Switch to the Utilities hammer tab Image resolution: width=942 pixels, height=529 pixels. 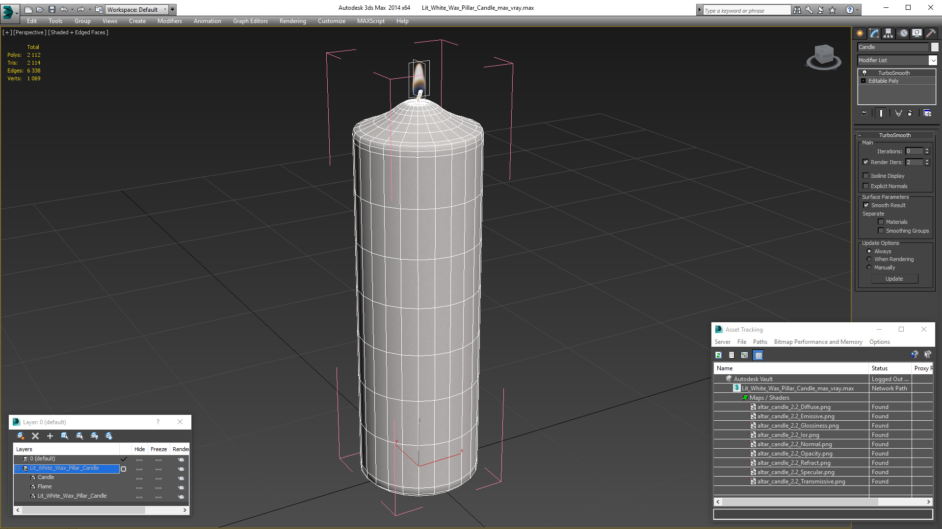[931, 33]
